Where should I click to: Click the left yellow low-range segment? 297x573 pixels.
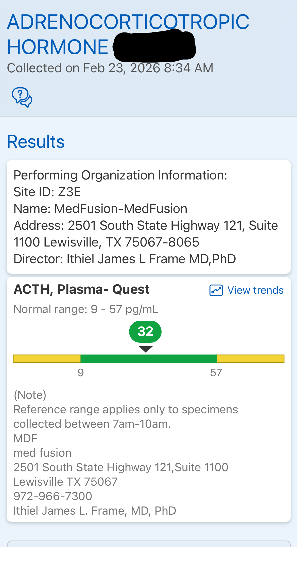[x=47, y=359]
